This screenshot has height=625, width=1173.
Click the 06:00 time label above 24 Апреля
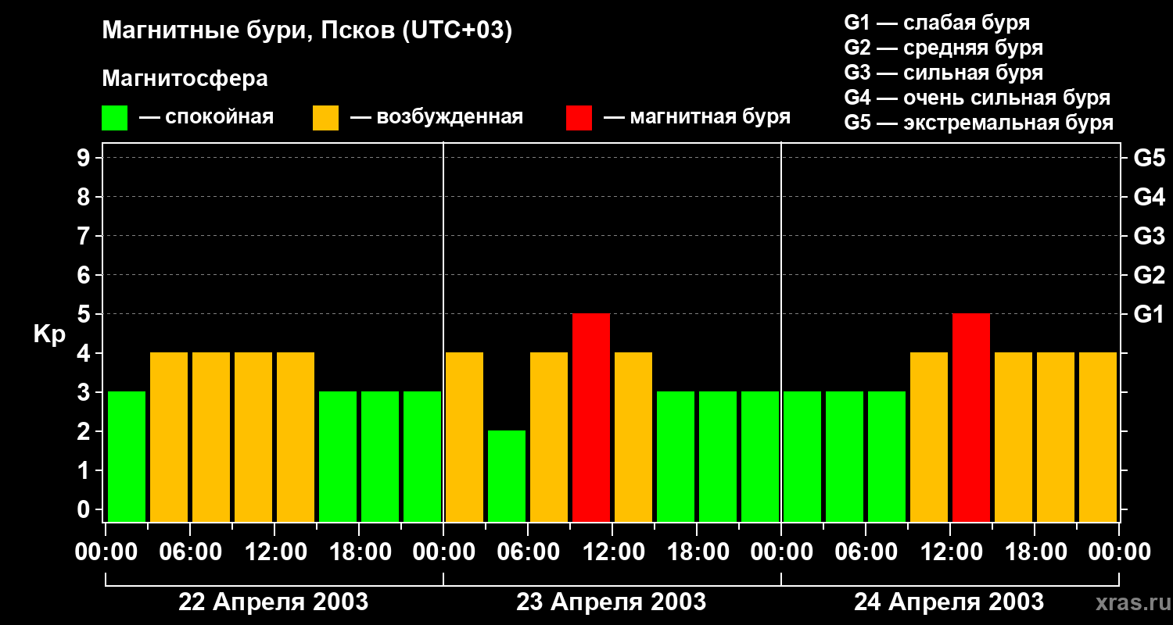(865, 552)
